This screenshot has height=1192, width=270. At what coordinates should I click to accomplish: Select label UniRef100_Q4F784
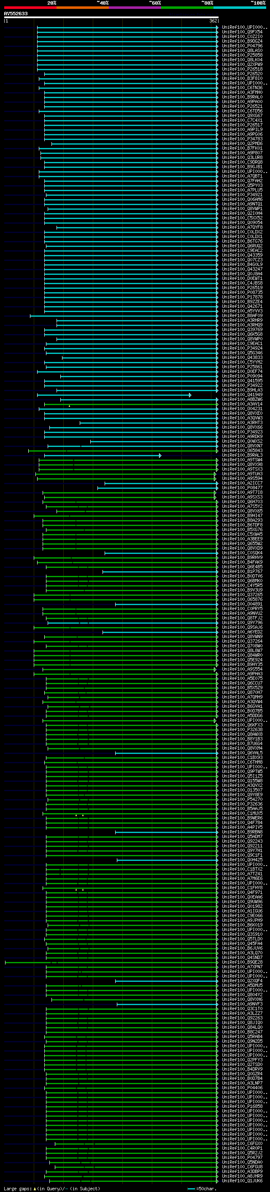coord(242,823)
